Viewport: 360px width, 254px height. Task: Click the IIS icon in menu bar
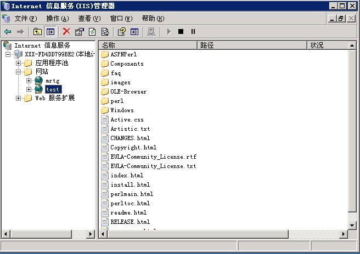point(6,19)
